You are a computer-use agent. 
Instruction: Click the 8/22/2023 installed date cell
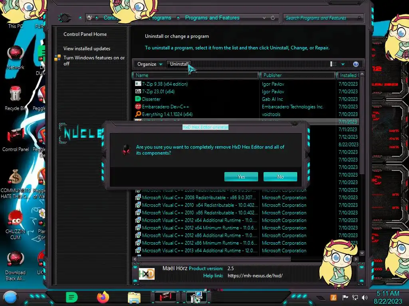click(x=348, y=144)
